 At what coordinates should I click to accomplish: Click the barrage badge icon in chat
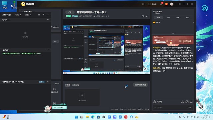[160, 102]
